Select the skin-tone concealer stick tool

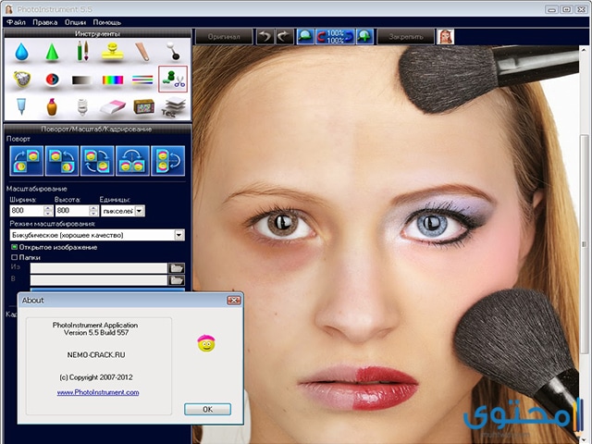click(142, 52)
